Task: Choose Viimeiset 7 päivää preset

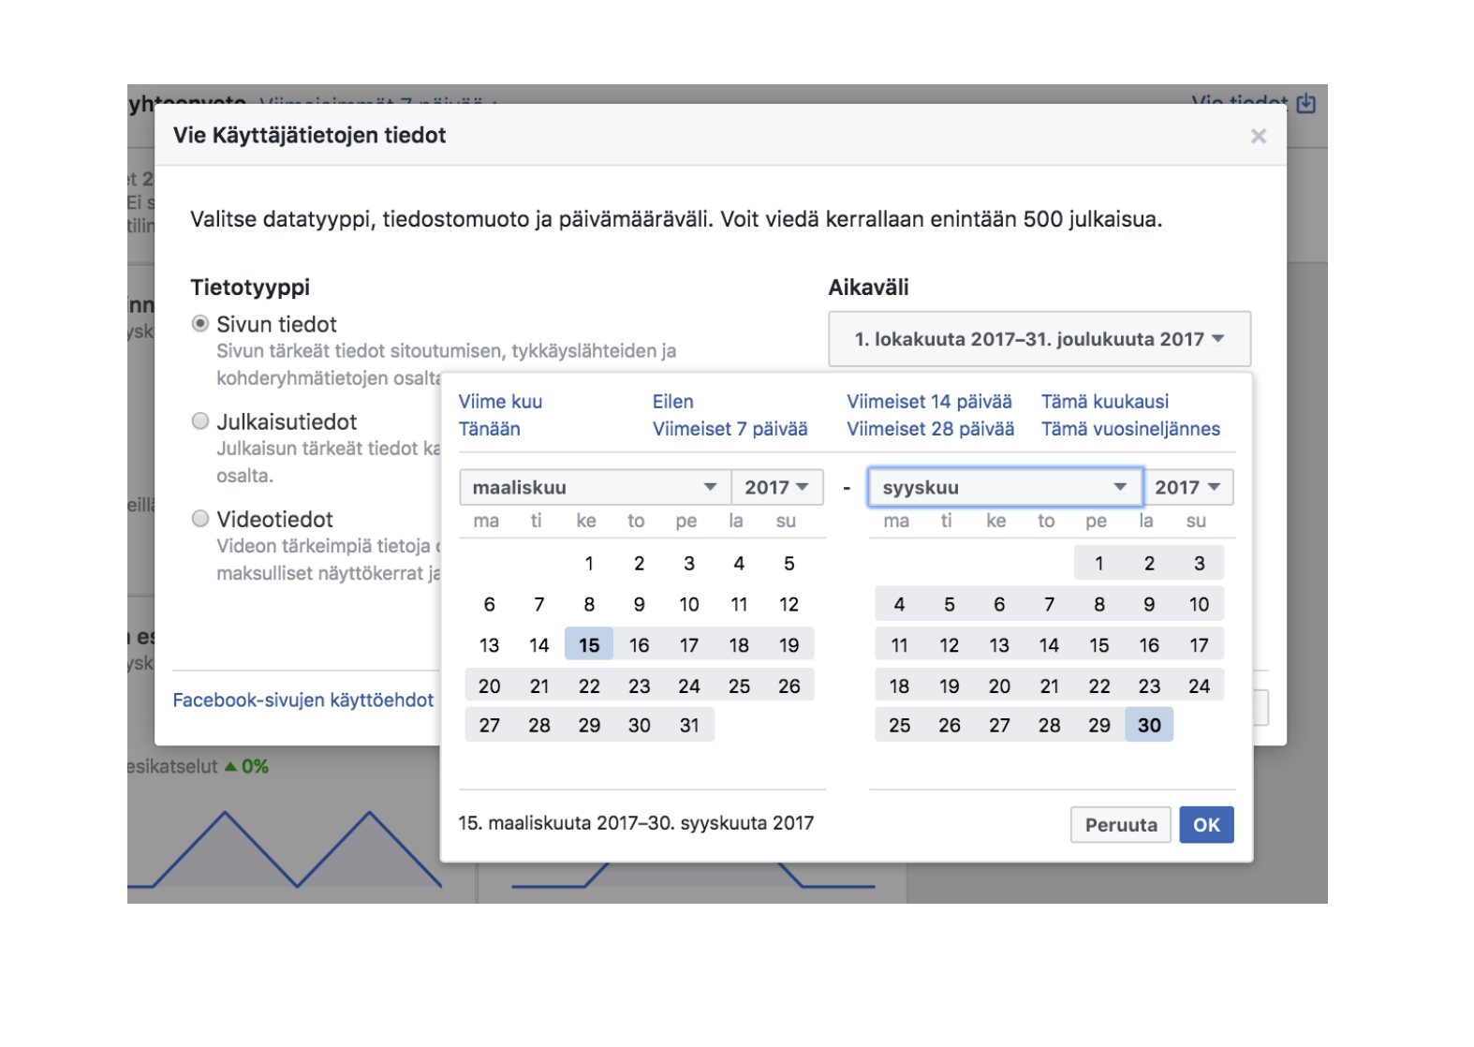Action: tap(730, 429)
